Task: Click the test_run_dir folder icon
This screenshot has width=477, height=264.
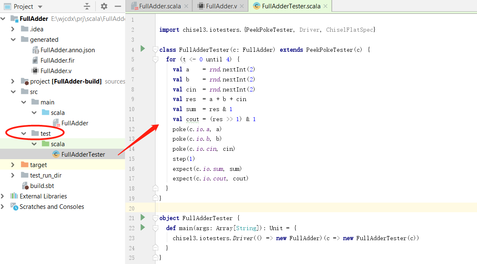Action: pos(25,175)
